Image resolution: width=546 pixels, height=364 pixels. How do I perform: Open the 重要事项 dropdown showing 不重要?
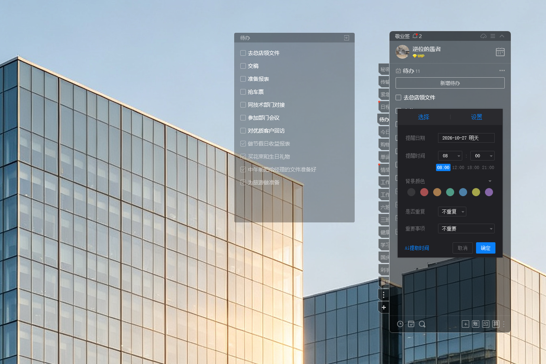click(466, 229)
